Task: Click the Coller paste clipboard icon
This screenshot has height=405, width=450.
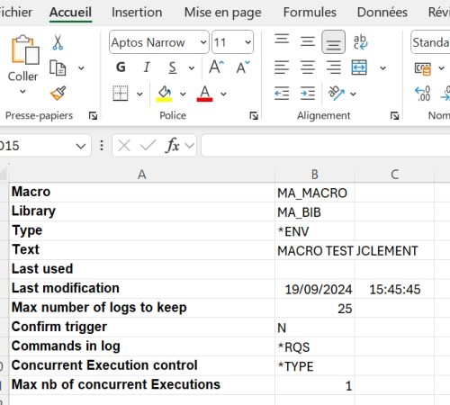Action: click(x=25, y=49)
